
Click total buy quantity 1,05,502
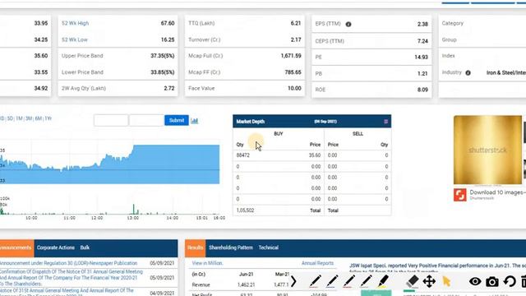pyautogui.click(x=245, y=210)
